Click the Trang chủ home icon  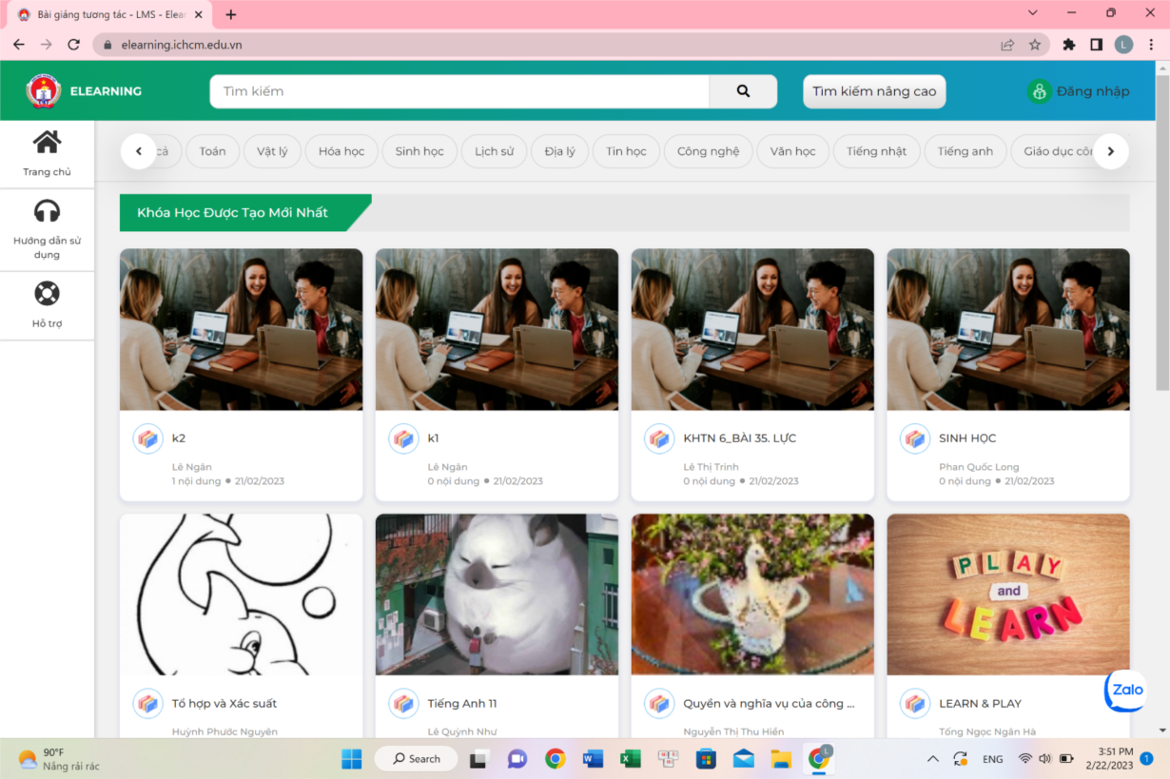47,143
